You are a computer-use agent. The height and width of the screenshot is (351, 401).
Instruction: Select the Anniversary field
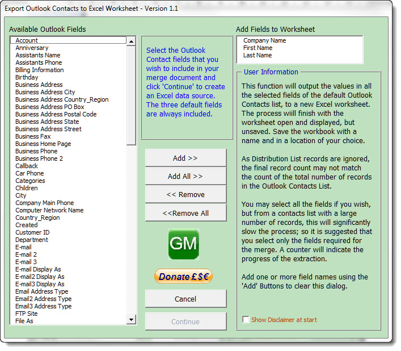click(x=68, y=48)
